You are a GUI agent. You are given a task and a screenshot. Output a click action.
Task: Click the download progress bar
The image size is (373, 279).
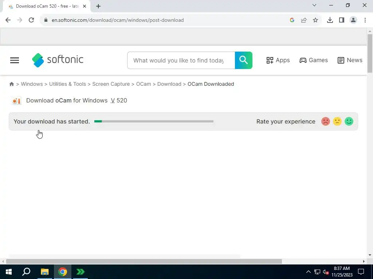(x=154, y=121)
